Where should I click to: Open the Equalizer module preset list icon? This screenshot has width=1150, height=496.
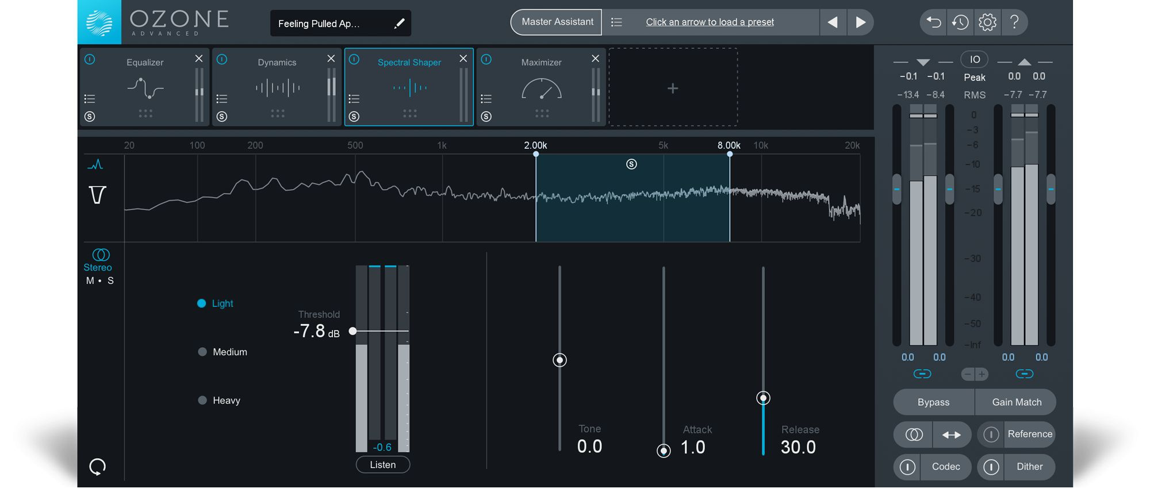[90, 99]
